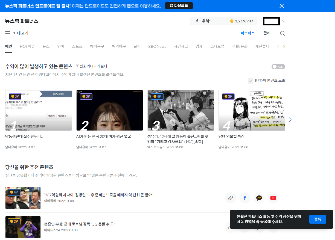Click the 등록 button in the popup
335x240 pixels.
point(318,219)
